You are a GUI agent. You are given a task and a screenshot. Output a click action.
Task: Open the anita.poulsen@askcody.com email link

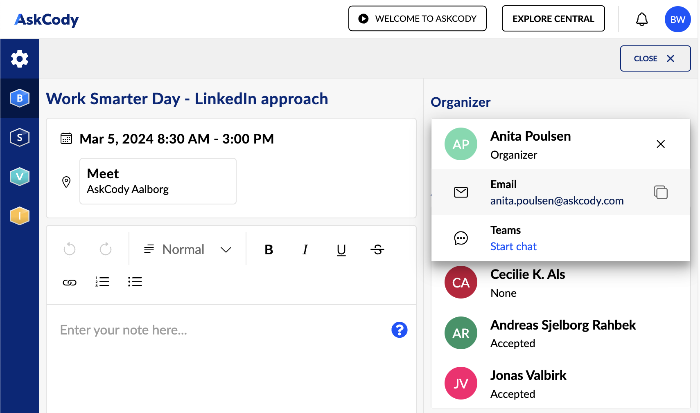click(x=557, y=201)
